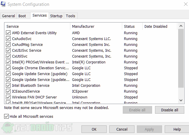Click the OK button
The width and height of the screenshot is (189, 135).
(94, 129)
